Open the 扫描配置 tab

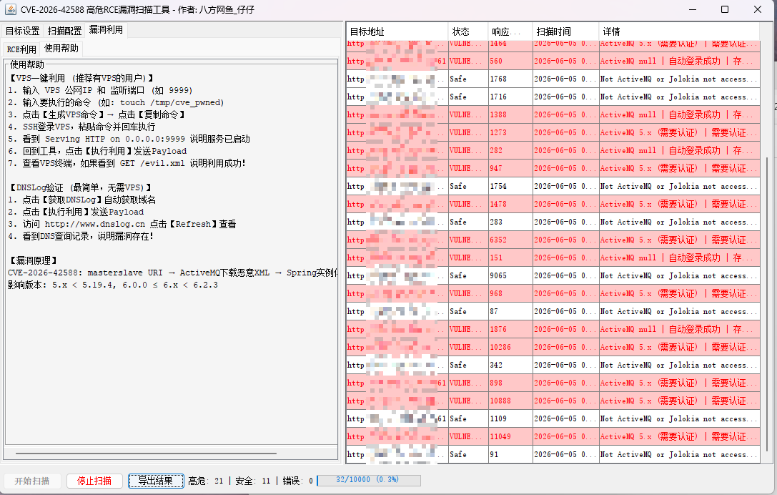tap(64, 31)
